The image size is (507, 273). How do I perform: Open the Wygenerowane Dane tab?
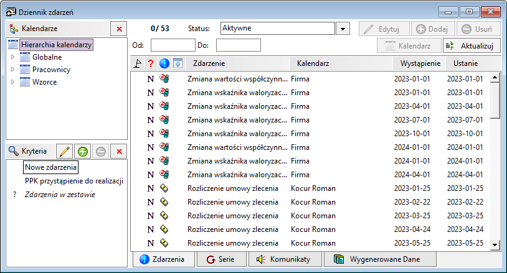coord(380,259)
